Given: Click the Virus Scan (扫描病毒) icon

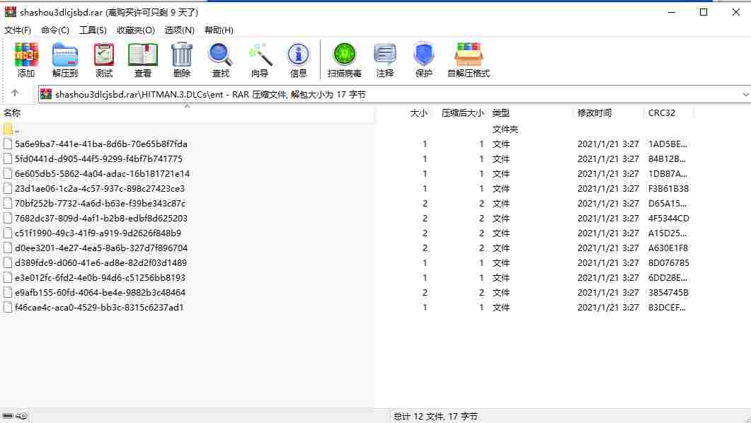Looking at the screenshot, I should [345, 60].
